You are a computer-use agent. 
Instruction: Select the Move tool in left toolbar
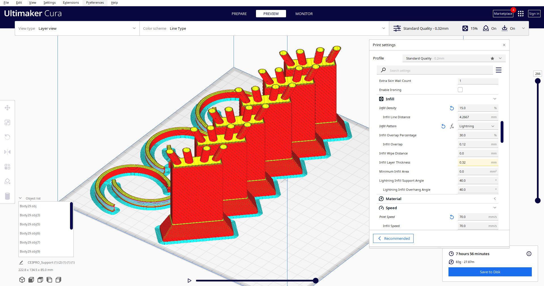(7, 108)
